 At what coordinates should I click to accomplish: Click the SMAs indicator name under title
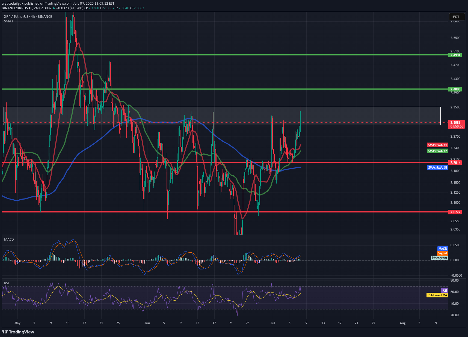(x=8, y=21)
